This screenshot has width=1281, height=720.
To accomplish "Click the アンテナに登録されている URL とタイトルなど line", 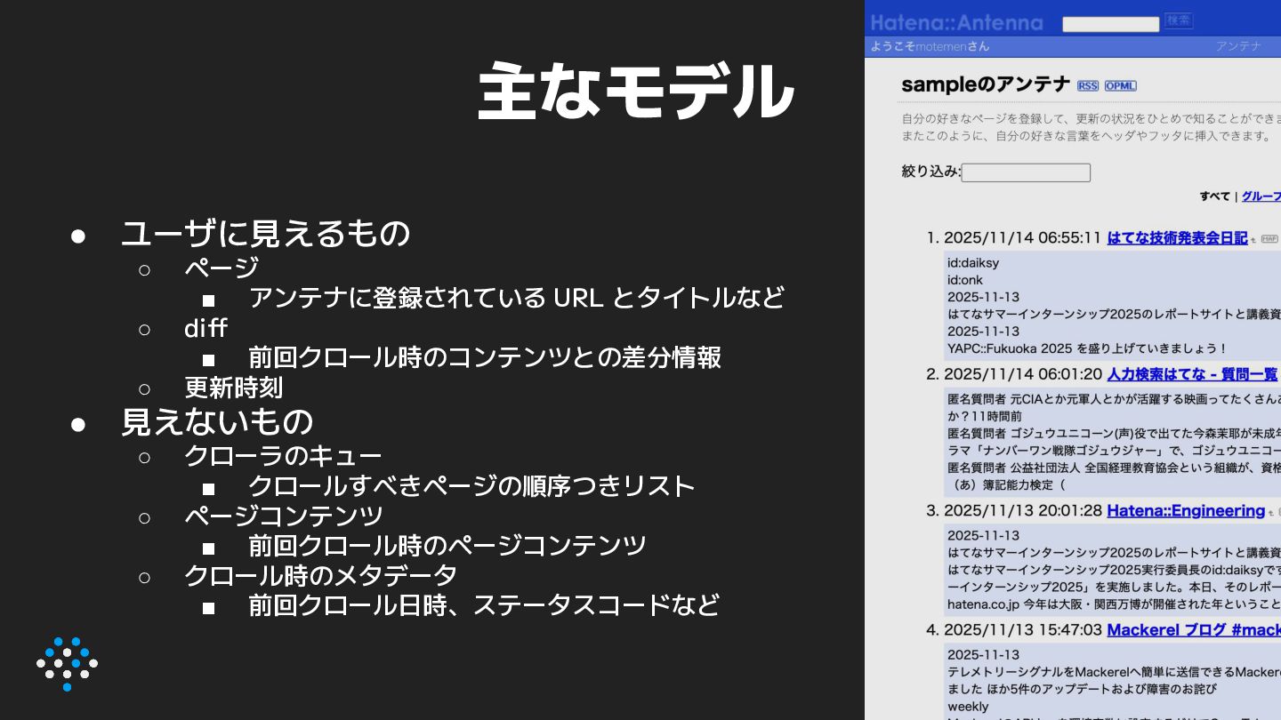I will [x=516, y=297].
